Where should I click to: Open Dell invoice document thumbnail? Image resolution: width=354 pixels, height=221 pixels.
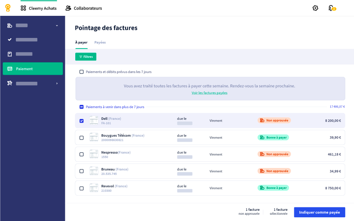click(94, 120)
